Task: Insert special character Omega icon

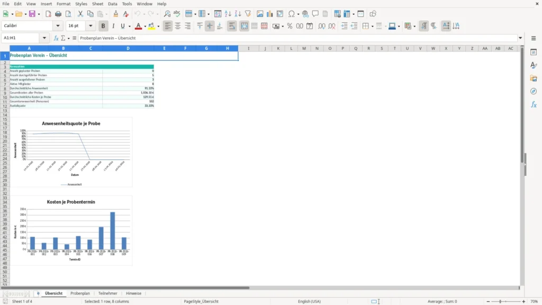Action: (x=292, y=14)
